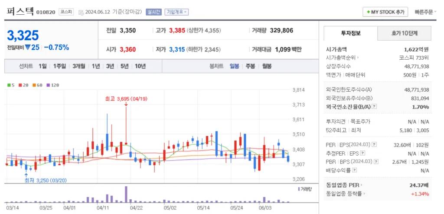The width and height of the screenshot is (444, 214).
Task: Click the percent change -0.75%
Action: pyautogui.click(x=56, y=48)
